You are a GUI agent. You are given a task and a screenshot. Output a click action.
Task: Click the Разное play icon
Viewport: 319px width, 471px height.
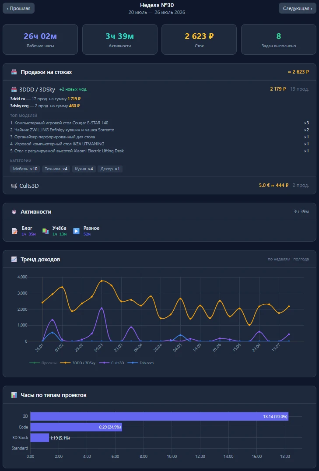77,231
